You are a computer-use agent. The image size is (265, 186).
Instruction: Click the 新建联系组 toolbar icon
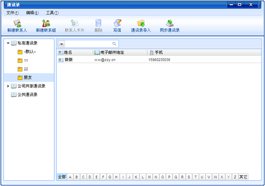[46, 23]
